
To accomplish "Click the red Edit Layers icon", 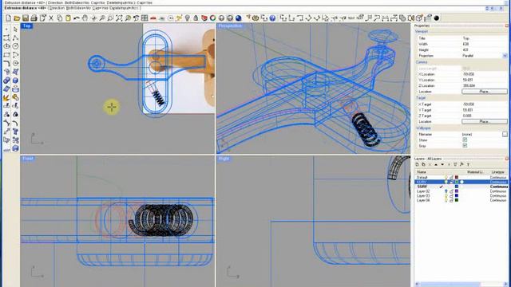I will pos(204,18).
